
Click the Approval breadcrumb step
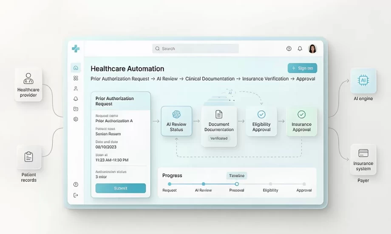tap(306, 79)
